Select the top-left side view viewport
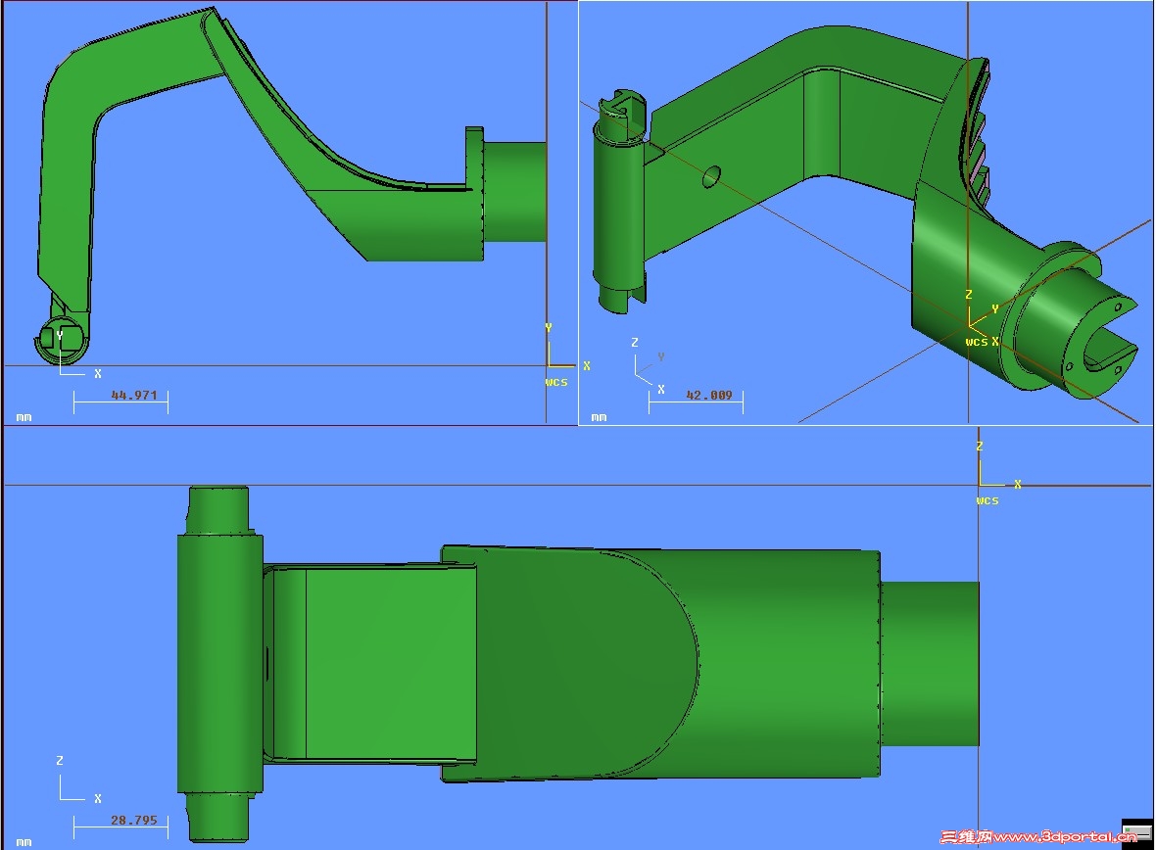This screenshot has width=1156, height=850. pos(291,212)
